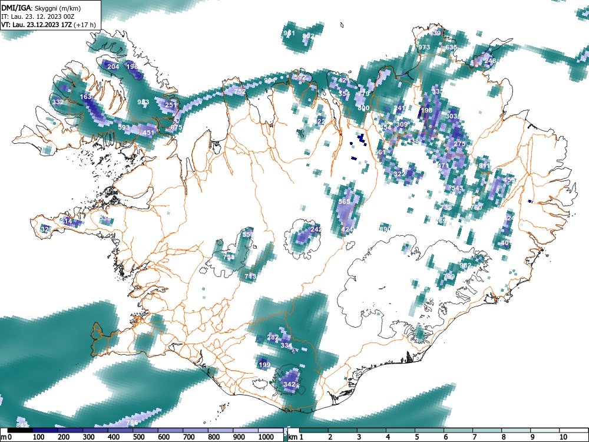Click the 'IT: Lau. 23. 12. 2023 00Z' line
589x442 pixels.
pyautogui.click(x=37, y=17)
